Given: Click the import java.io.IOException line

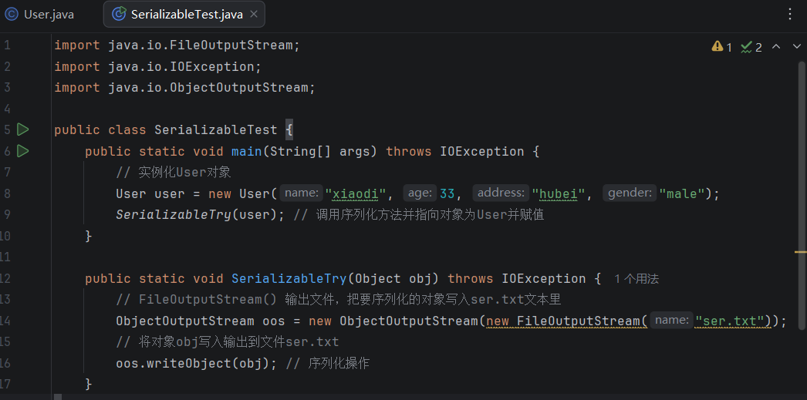Looking at the screenshot, I should [158, 67].
